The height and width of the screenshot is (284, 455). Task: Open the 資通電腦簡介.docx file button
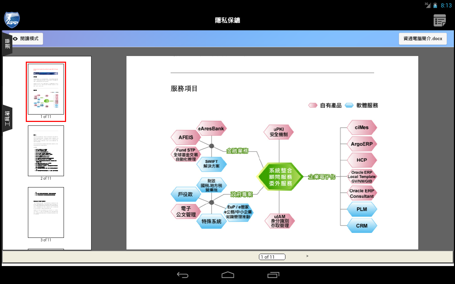(x=423, y=39)
